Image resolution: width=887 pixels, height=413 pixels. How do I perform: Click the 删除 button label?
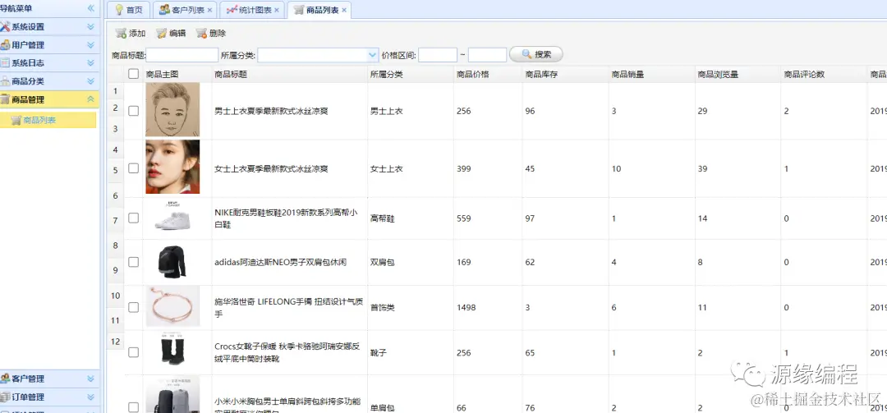point(217,34)
